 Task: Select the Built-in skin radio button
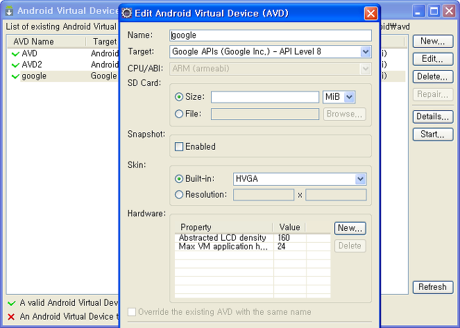[x=179, y=179]
